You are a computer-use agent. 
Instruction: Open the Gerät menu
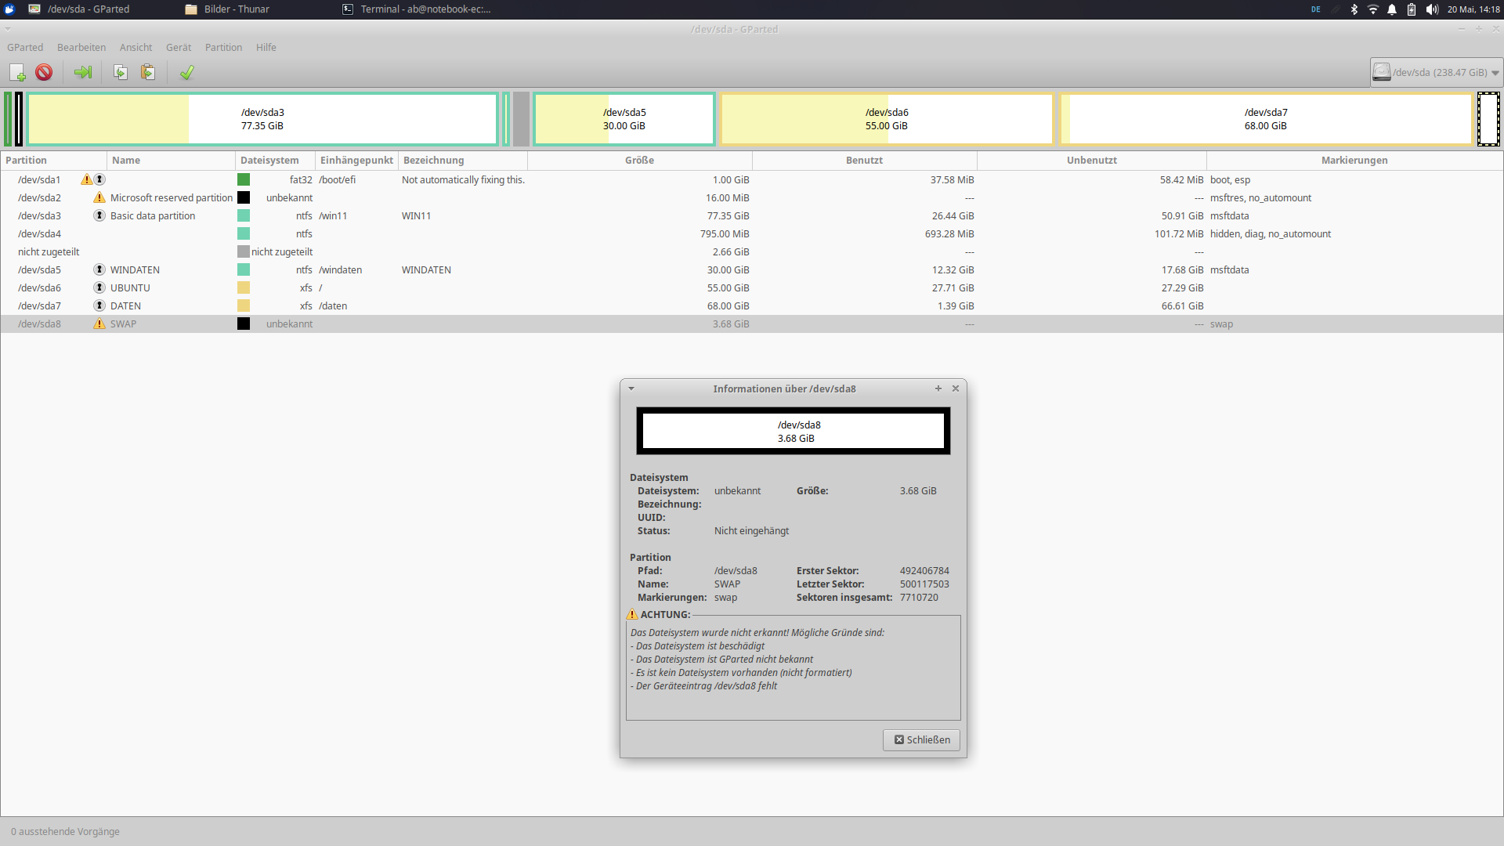coord(179,48)
